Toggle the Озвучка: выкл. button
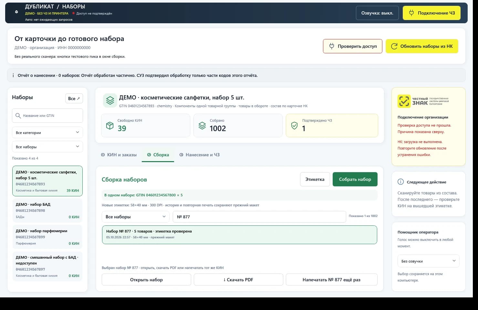Screen dimensions: 478x310 pyautogui.click(x=377, y=13)
